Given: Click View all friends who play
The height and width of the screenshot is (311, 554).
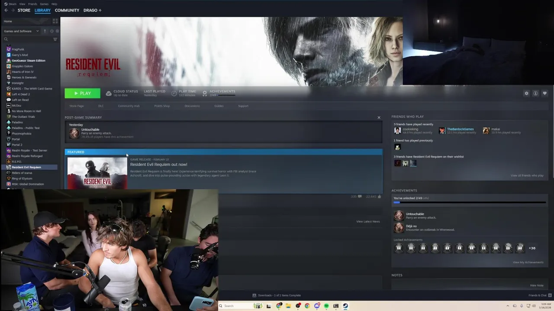Looking at the screenshot, I should (x=527, y=175).
